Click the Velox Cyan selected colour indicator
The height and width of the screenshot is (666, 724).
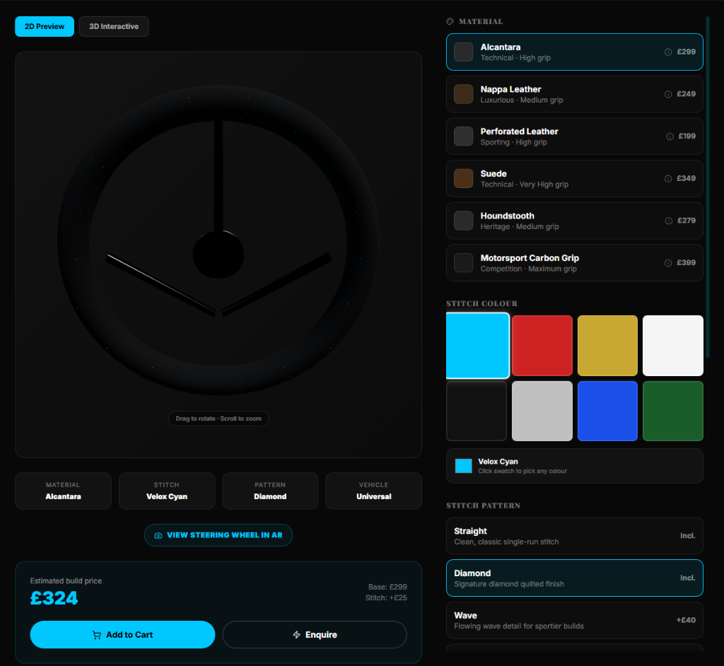click(x=463, y=465)
